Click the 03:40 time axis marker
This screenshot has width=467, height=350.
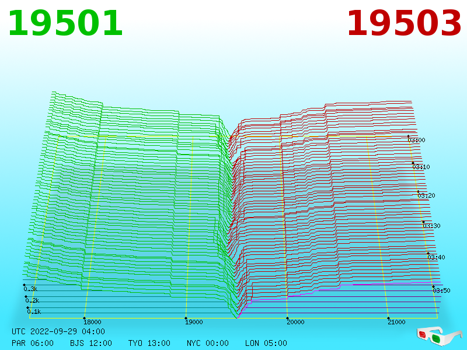tap(436, 257)
